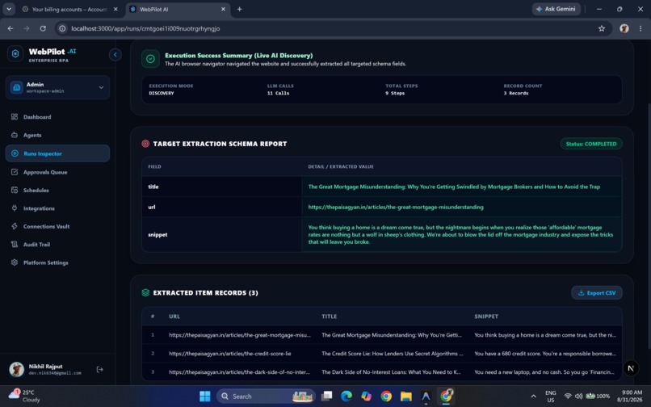Select Runs Inspector in the sidebar
The width and height of the screenshot is (651, 407).
57,153
